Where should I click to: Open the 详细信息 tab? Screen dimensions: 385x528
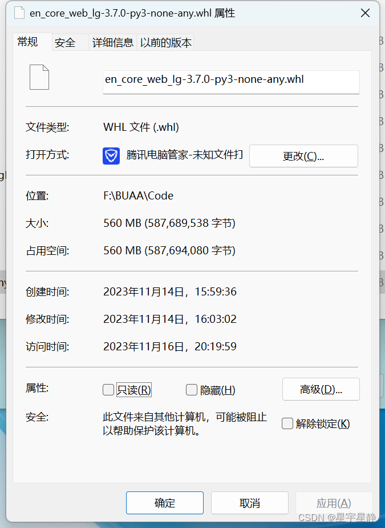[x=112, y=42]
